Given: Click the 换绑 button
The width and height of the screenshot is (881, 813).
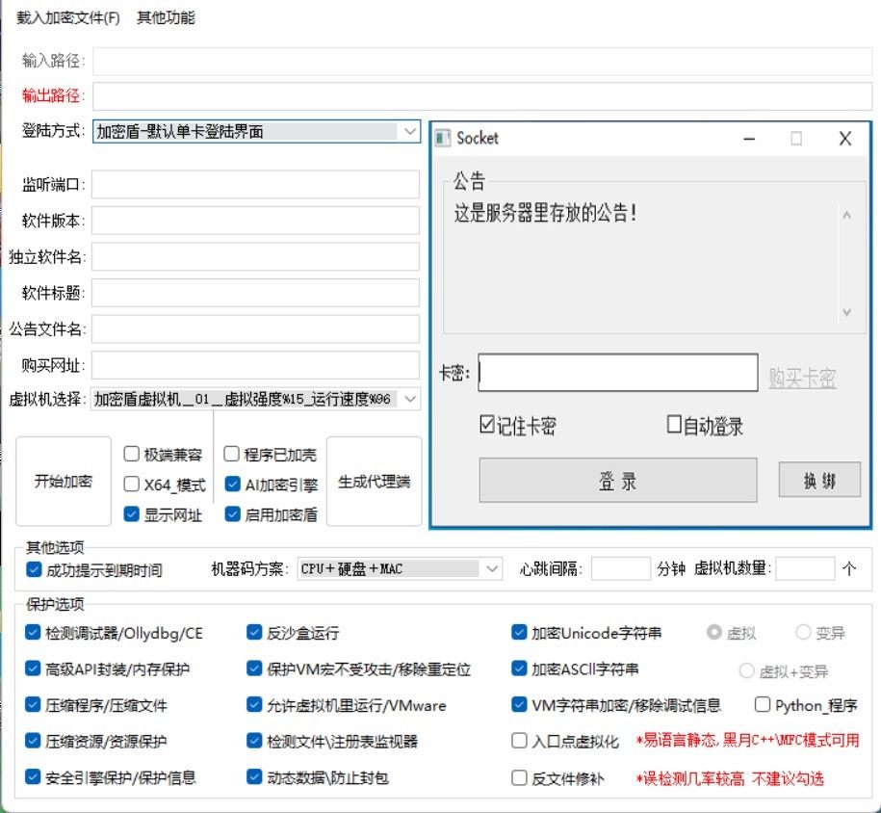Looking at the screenshot, I should tap(819, 482).
